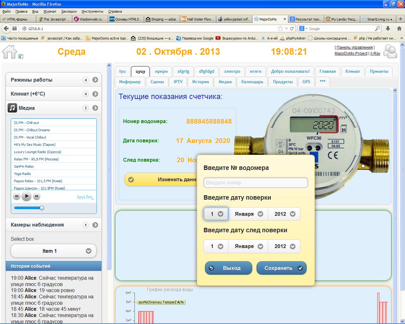Click the Сохранить button
The width and height of the screenshot is (405, 324).
point(281,268)
